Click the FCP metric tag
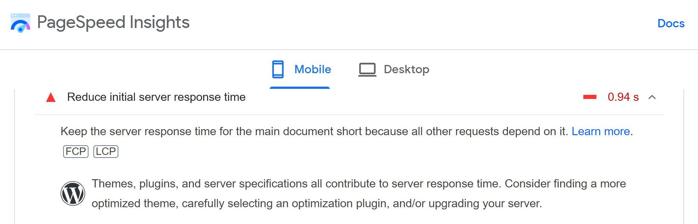Viewport: 698px width, 224px height. coord(76,152)
